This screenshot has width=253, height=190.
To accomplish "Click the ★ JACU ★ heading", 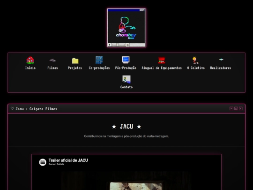I will tap(126, 127).
